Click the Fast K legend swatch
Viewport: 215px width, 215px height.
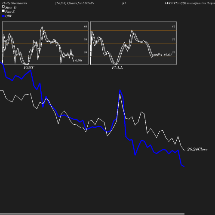point(3,11)
